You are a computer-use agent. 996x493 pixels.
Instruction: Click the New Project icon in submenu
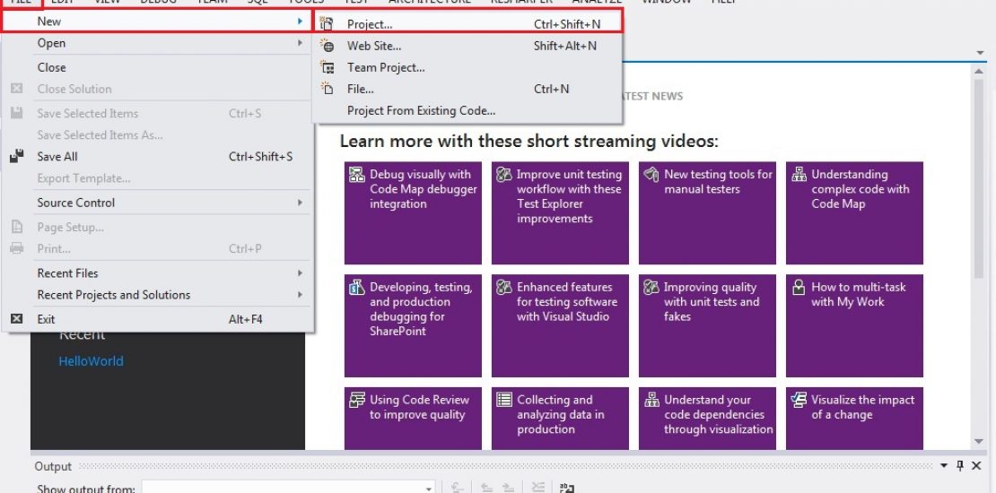click(x=328, y=24)
